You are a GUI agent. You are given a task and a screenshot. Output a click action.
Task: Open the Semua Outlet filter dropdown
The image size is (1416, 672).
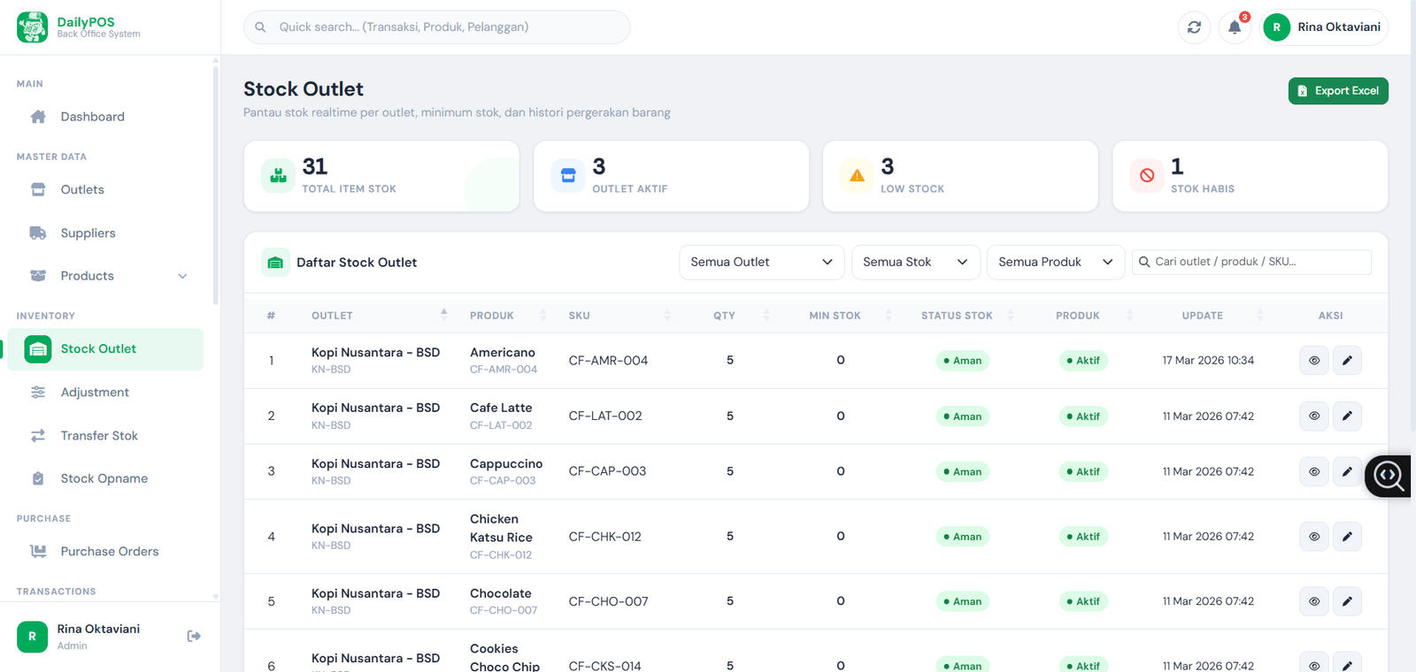(x=761, y=263)
